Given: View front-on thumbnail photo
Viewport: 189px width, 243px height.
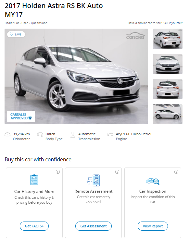Looking at the screenshot, I should pyautogui.click(x=168, y=64).
